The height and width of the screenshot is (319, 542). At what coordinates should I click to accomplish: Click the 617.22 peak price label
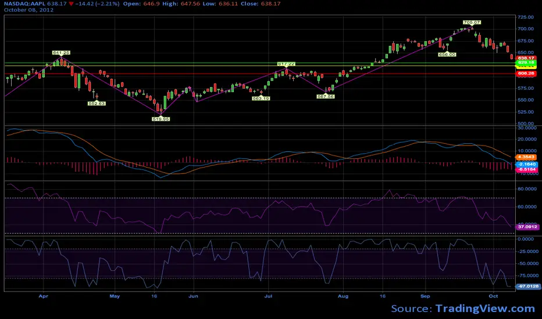point(286,64)
